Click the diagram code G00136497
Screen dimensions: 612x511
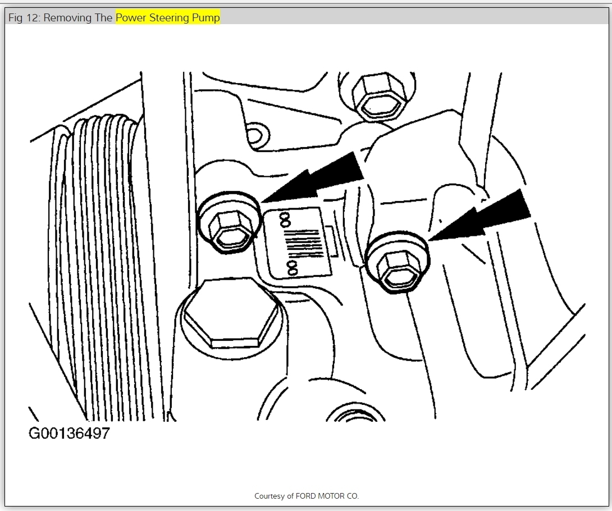pos(70,434)
